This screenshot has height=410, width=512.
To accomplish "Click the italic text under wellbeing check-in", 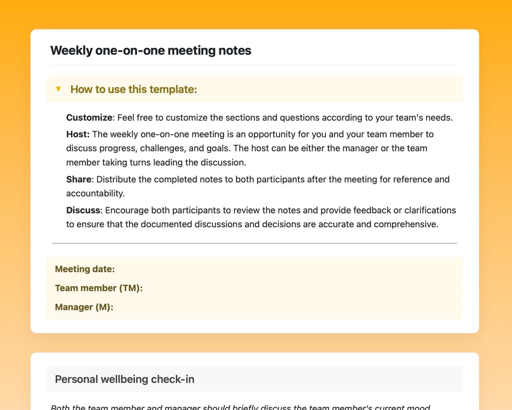I will click(x=240, y=407).
